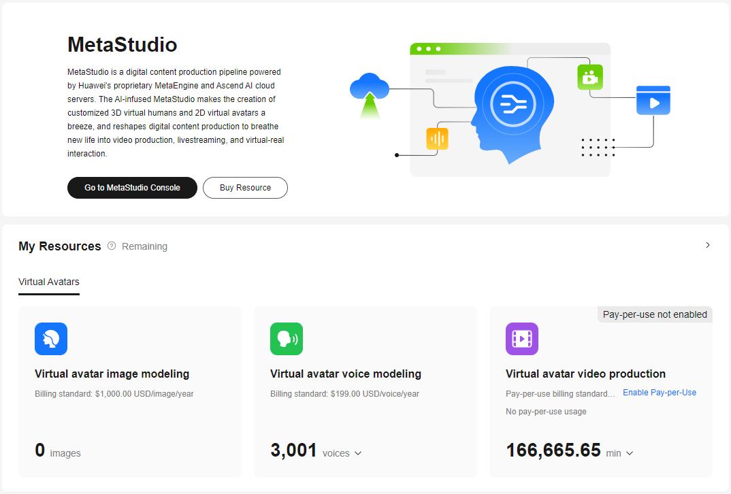The image size is (731, 494).
Task: Expand the min dropdown chevron
Action: 630,453
